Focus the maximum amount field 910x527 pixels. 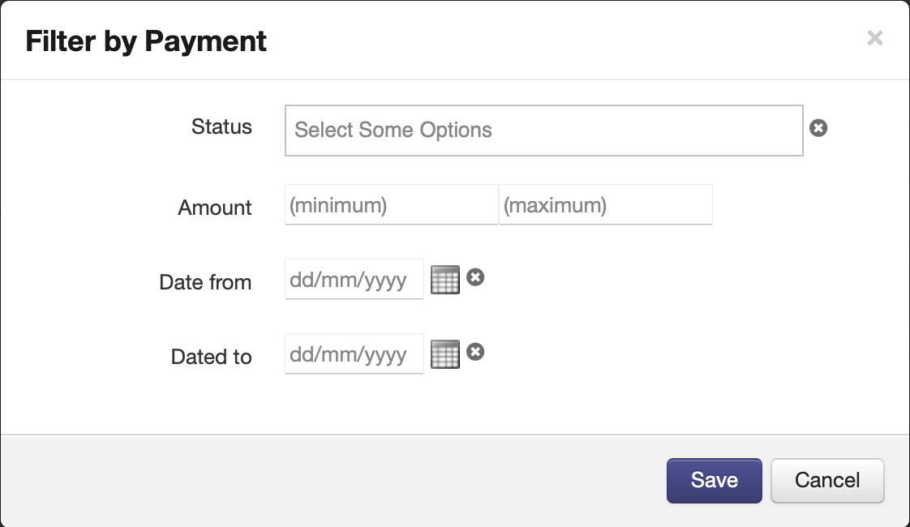(605, 205)
